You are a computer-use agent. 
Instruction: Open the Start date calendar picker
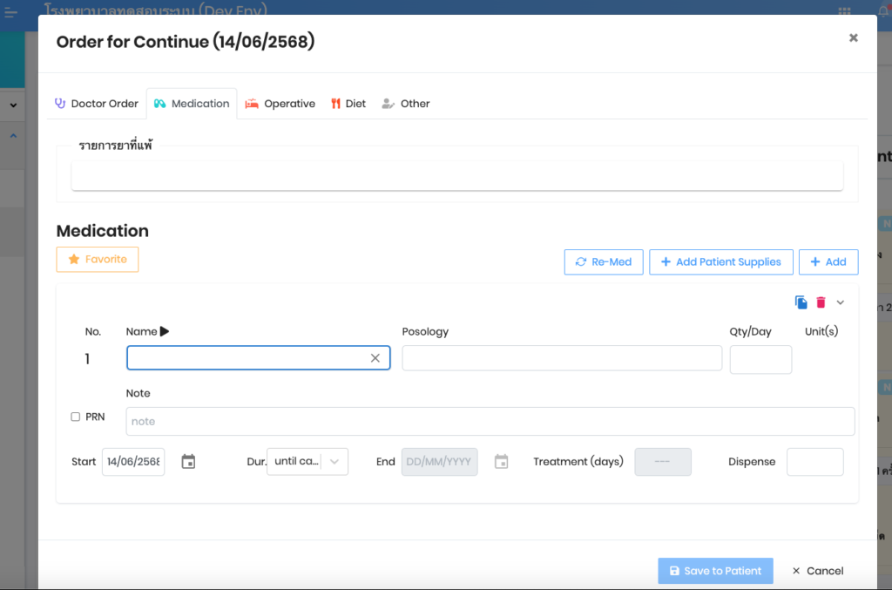tap(188, 462)
